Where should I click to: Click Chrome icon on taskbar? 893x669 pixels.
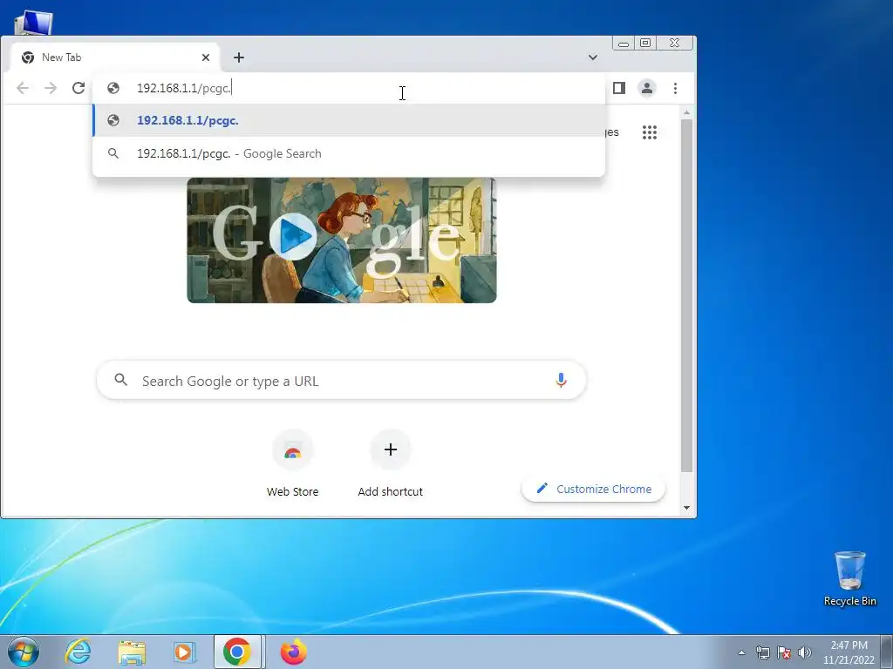click(237, 652)
